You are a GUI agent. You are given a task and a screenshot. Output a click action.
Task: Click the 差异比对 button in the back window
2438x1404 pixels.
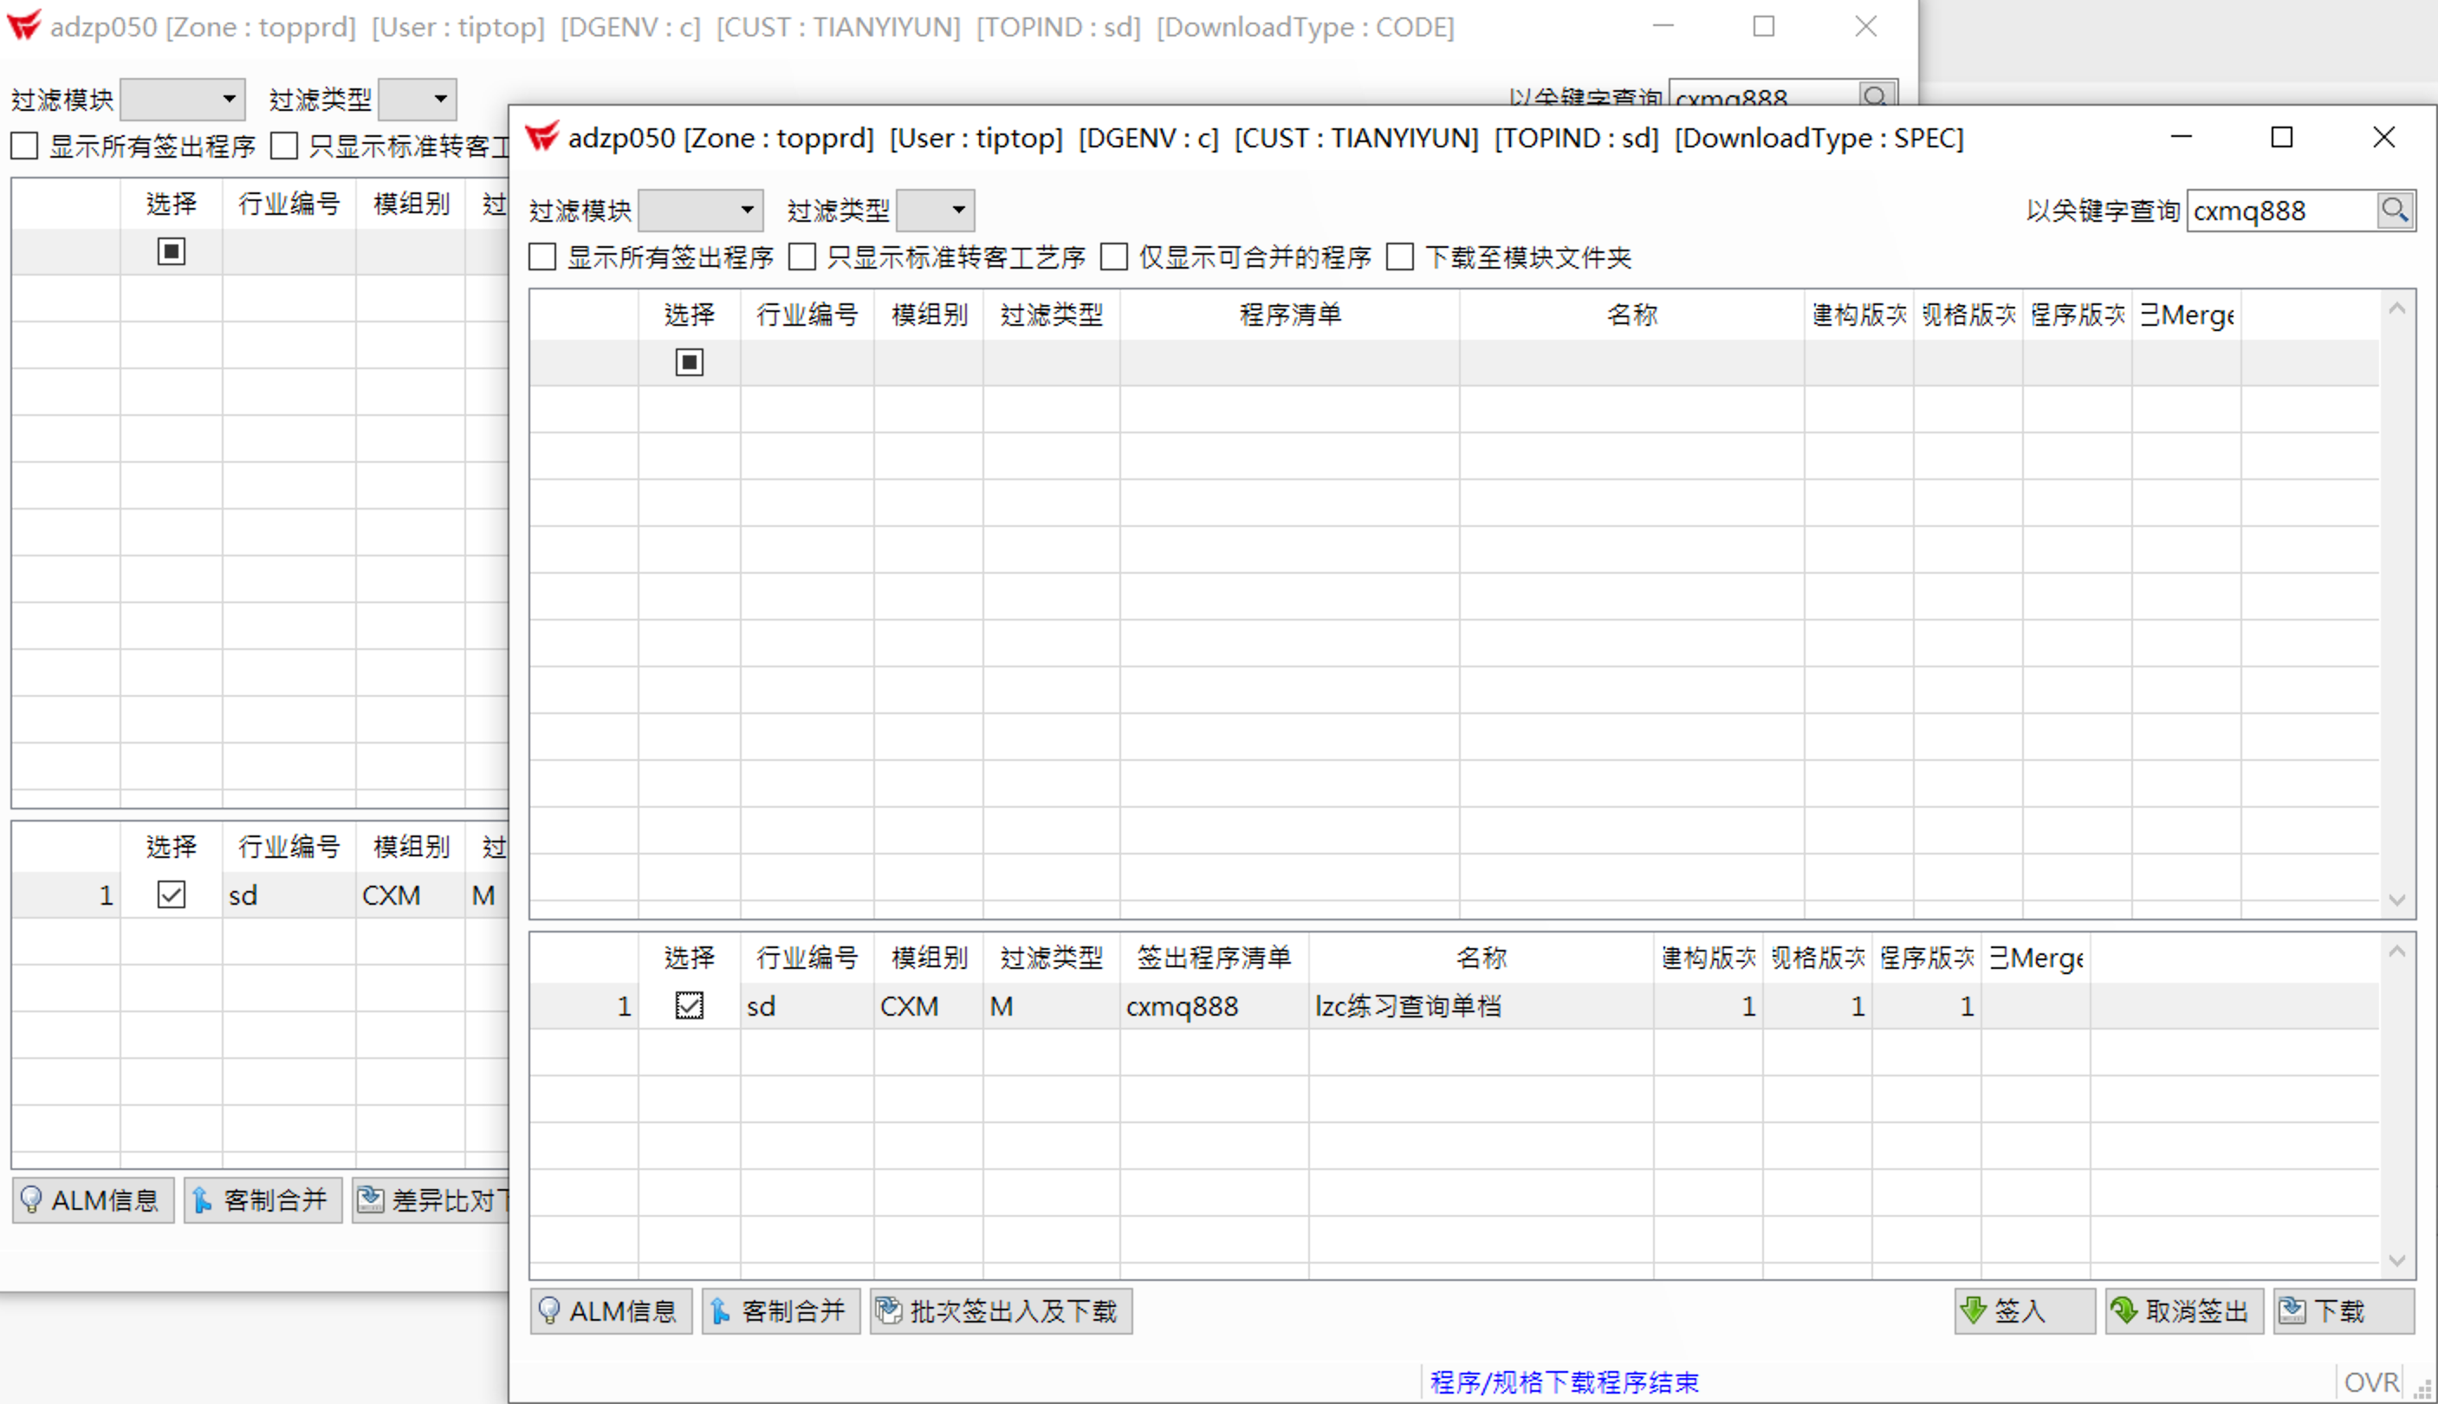tap(431, 1200)
